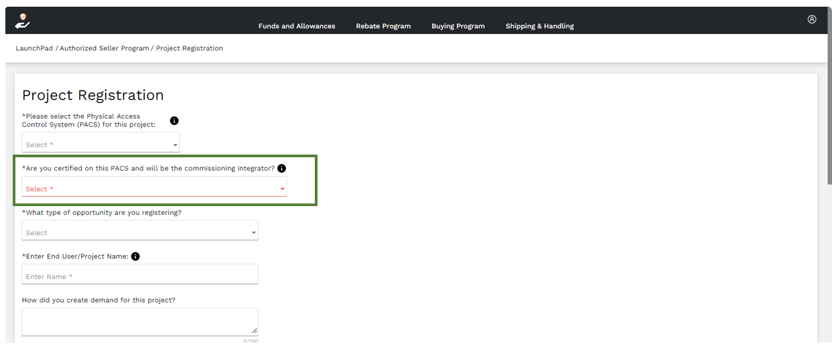This screenshot has width=832, height=344.
Task: Click info icon next to End User/Project Name
Action: (135, 256)
